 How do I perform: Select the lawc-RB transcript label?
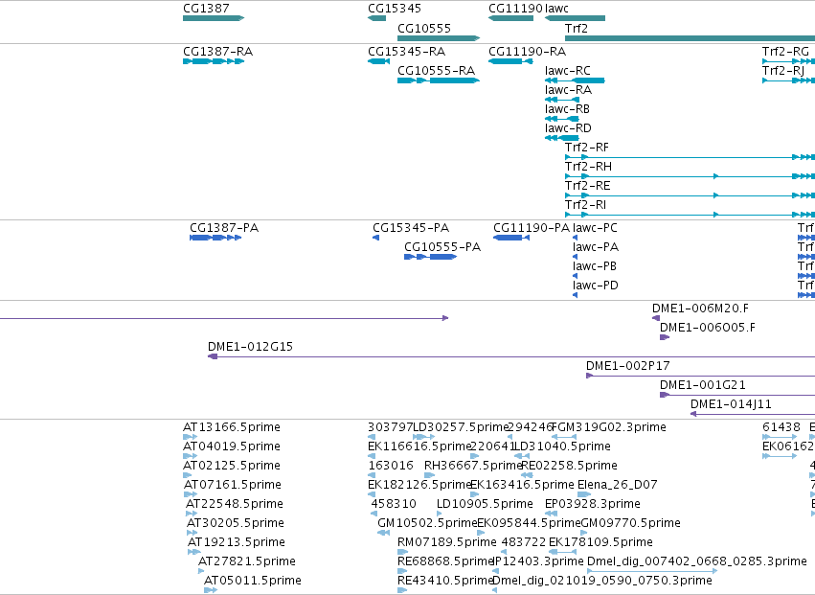pyautogui.click(x=567, y=109)
